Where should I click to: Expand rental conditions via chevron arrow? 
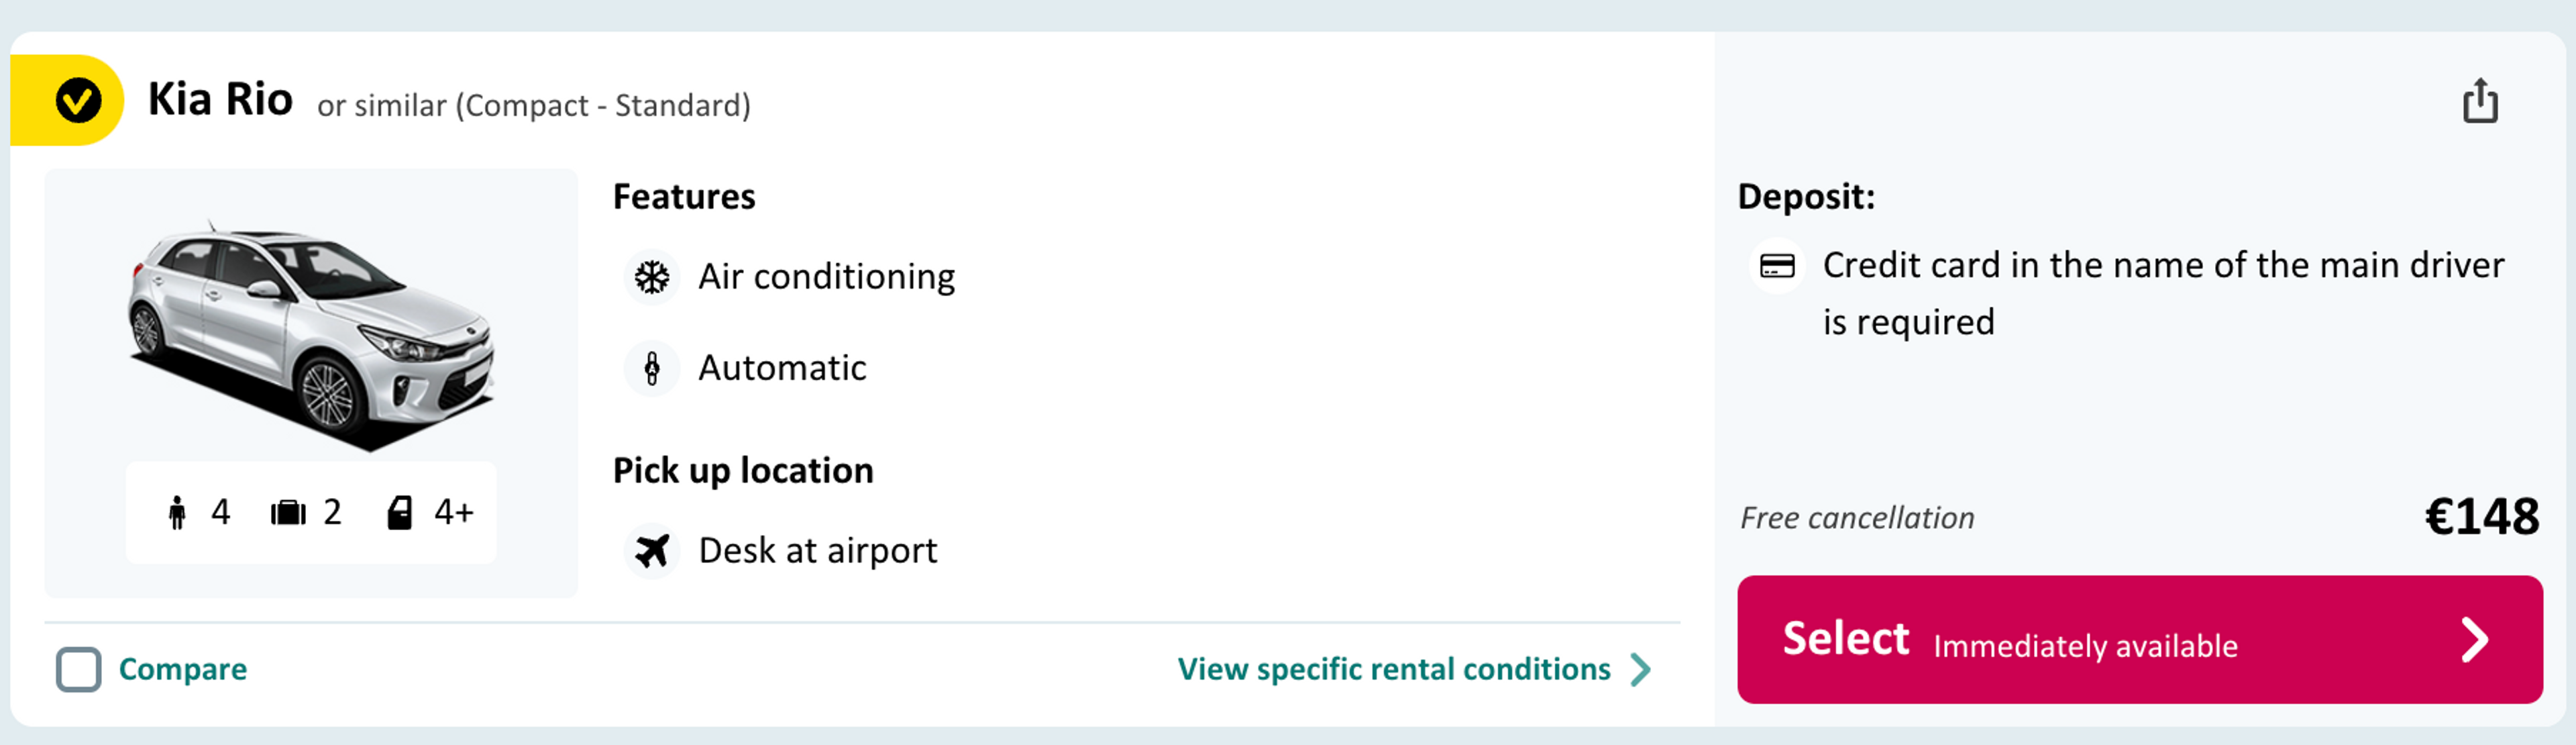[1641, 669]
